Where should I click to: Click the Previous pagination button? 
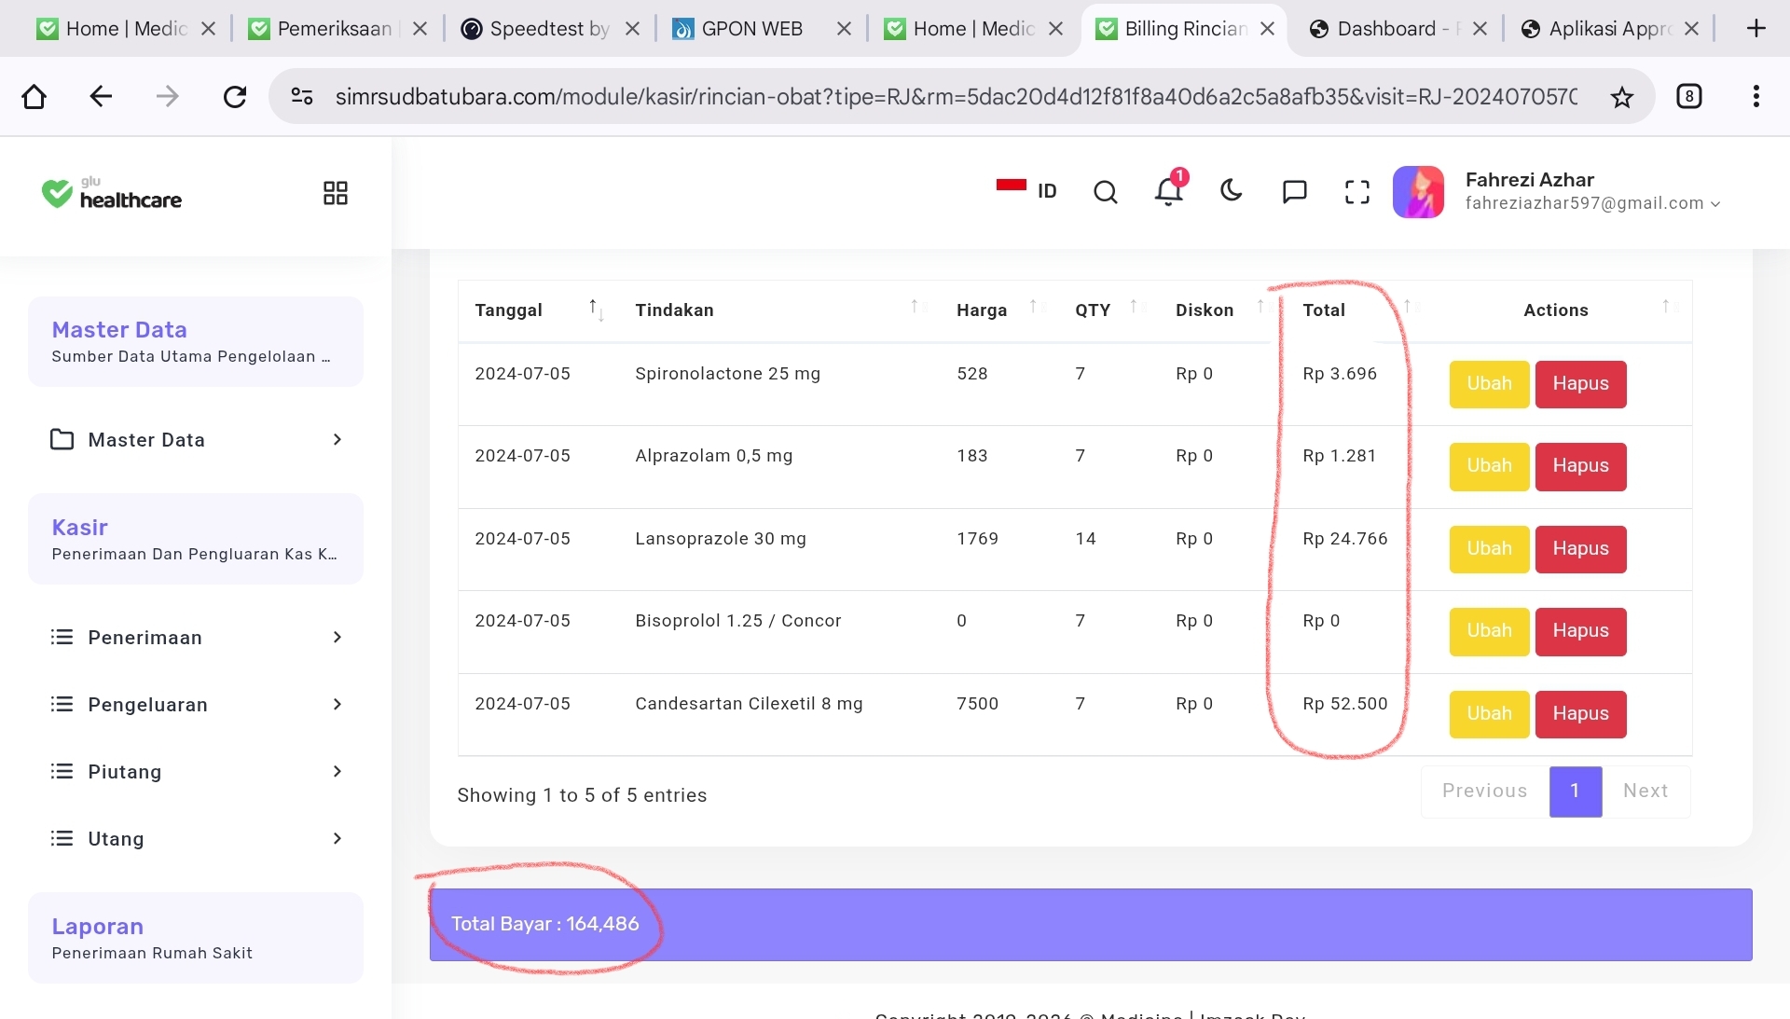tap(1484, 792)
